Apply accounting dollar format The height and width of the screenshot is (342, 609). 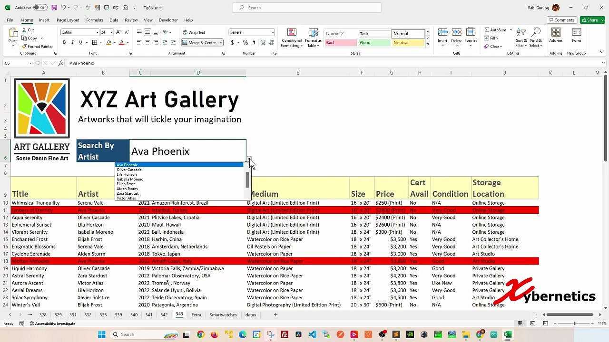click(x=232, y=42)
